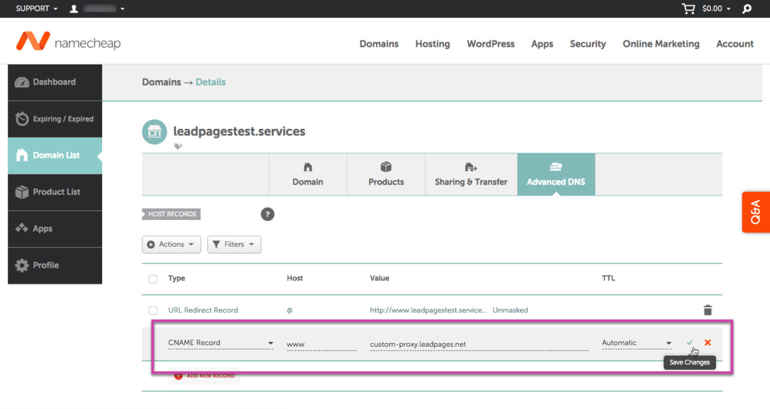Click the Type column header
The image size is (770, 409).
[x=176, y=278]
